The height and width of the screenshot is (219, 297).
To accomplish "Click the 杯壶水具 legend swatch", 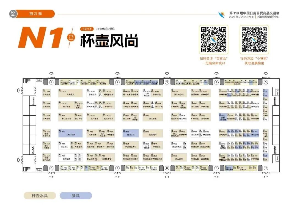I will [40, 196].
